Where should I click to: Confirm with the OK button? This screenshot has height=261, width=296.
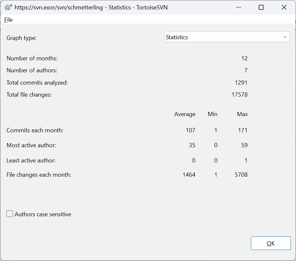[x=271, y=243]
